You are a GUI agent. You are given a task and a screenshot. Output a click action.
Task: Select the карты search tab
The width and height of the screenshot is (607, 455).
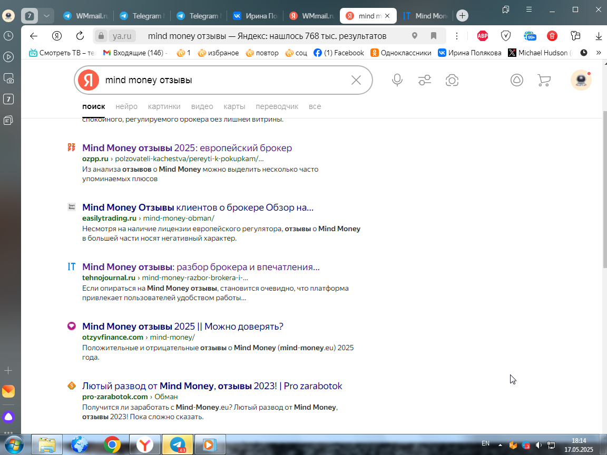click(234, 106)
